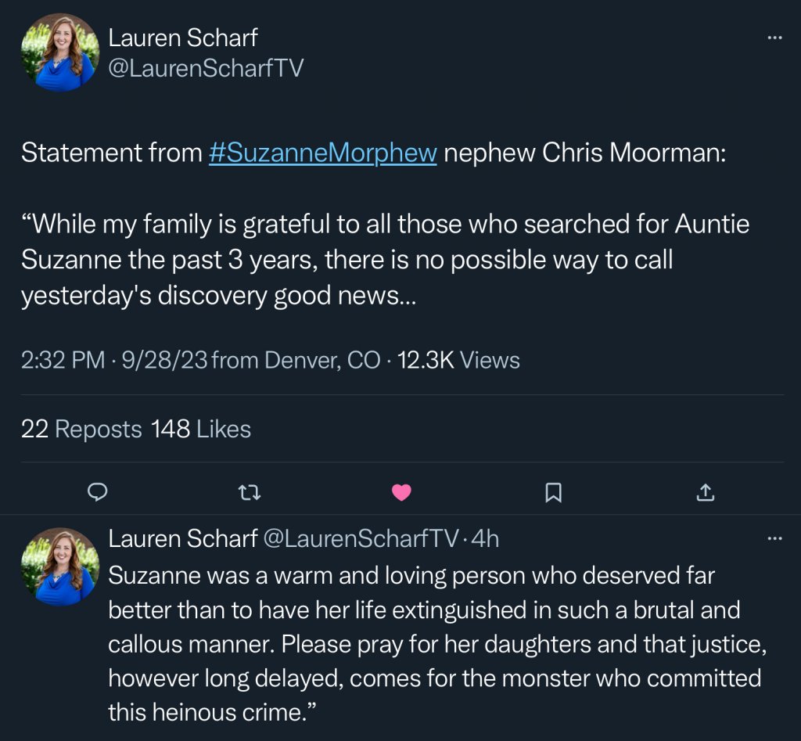801x741 pixels.
Task: Open the Lauren Scharf display name at top
Action: (182, 37)
